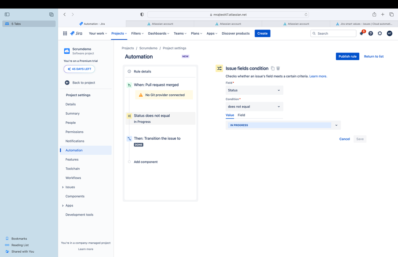Click the Save button
The image size is (398, 257).
coord(360,139)
